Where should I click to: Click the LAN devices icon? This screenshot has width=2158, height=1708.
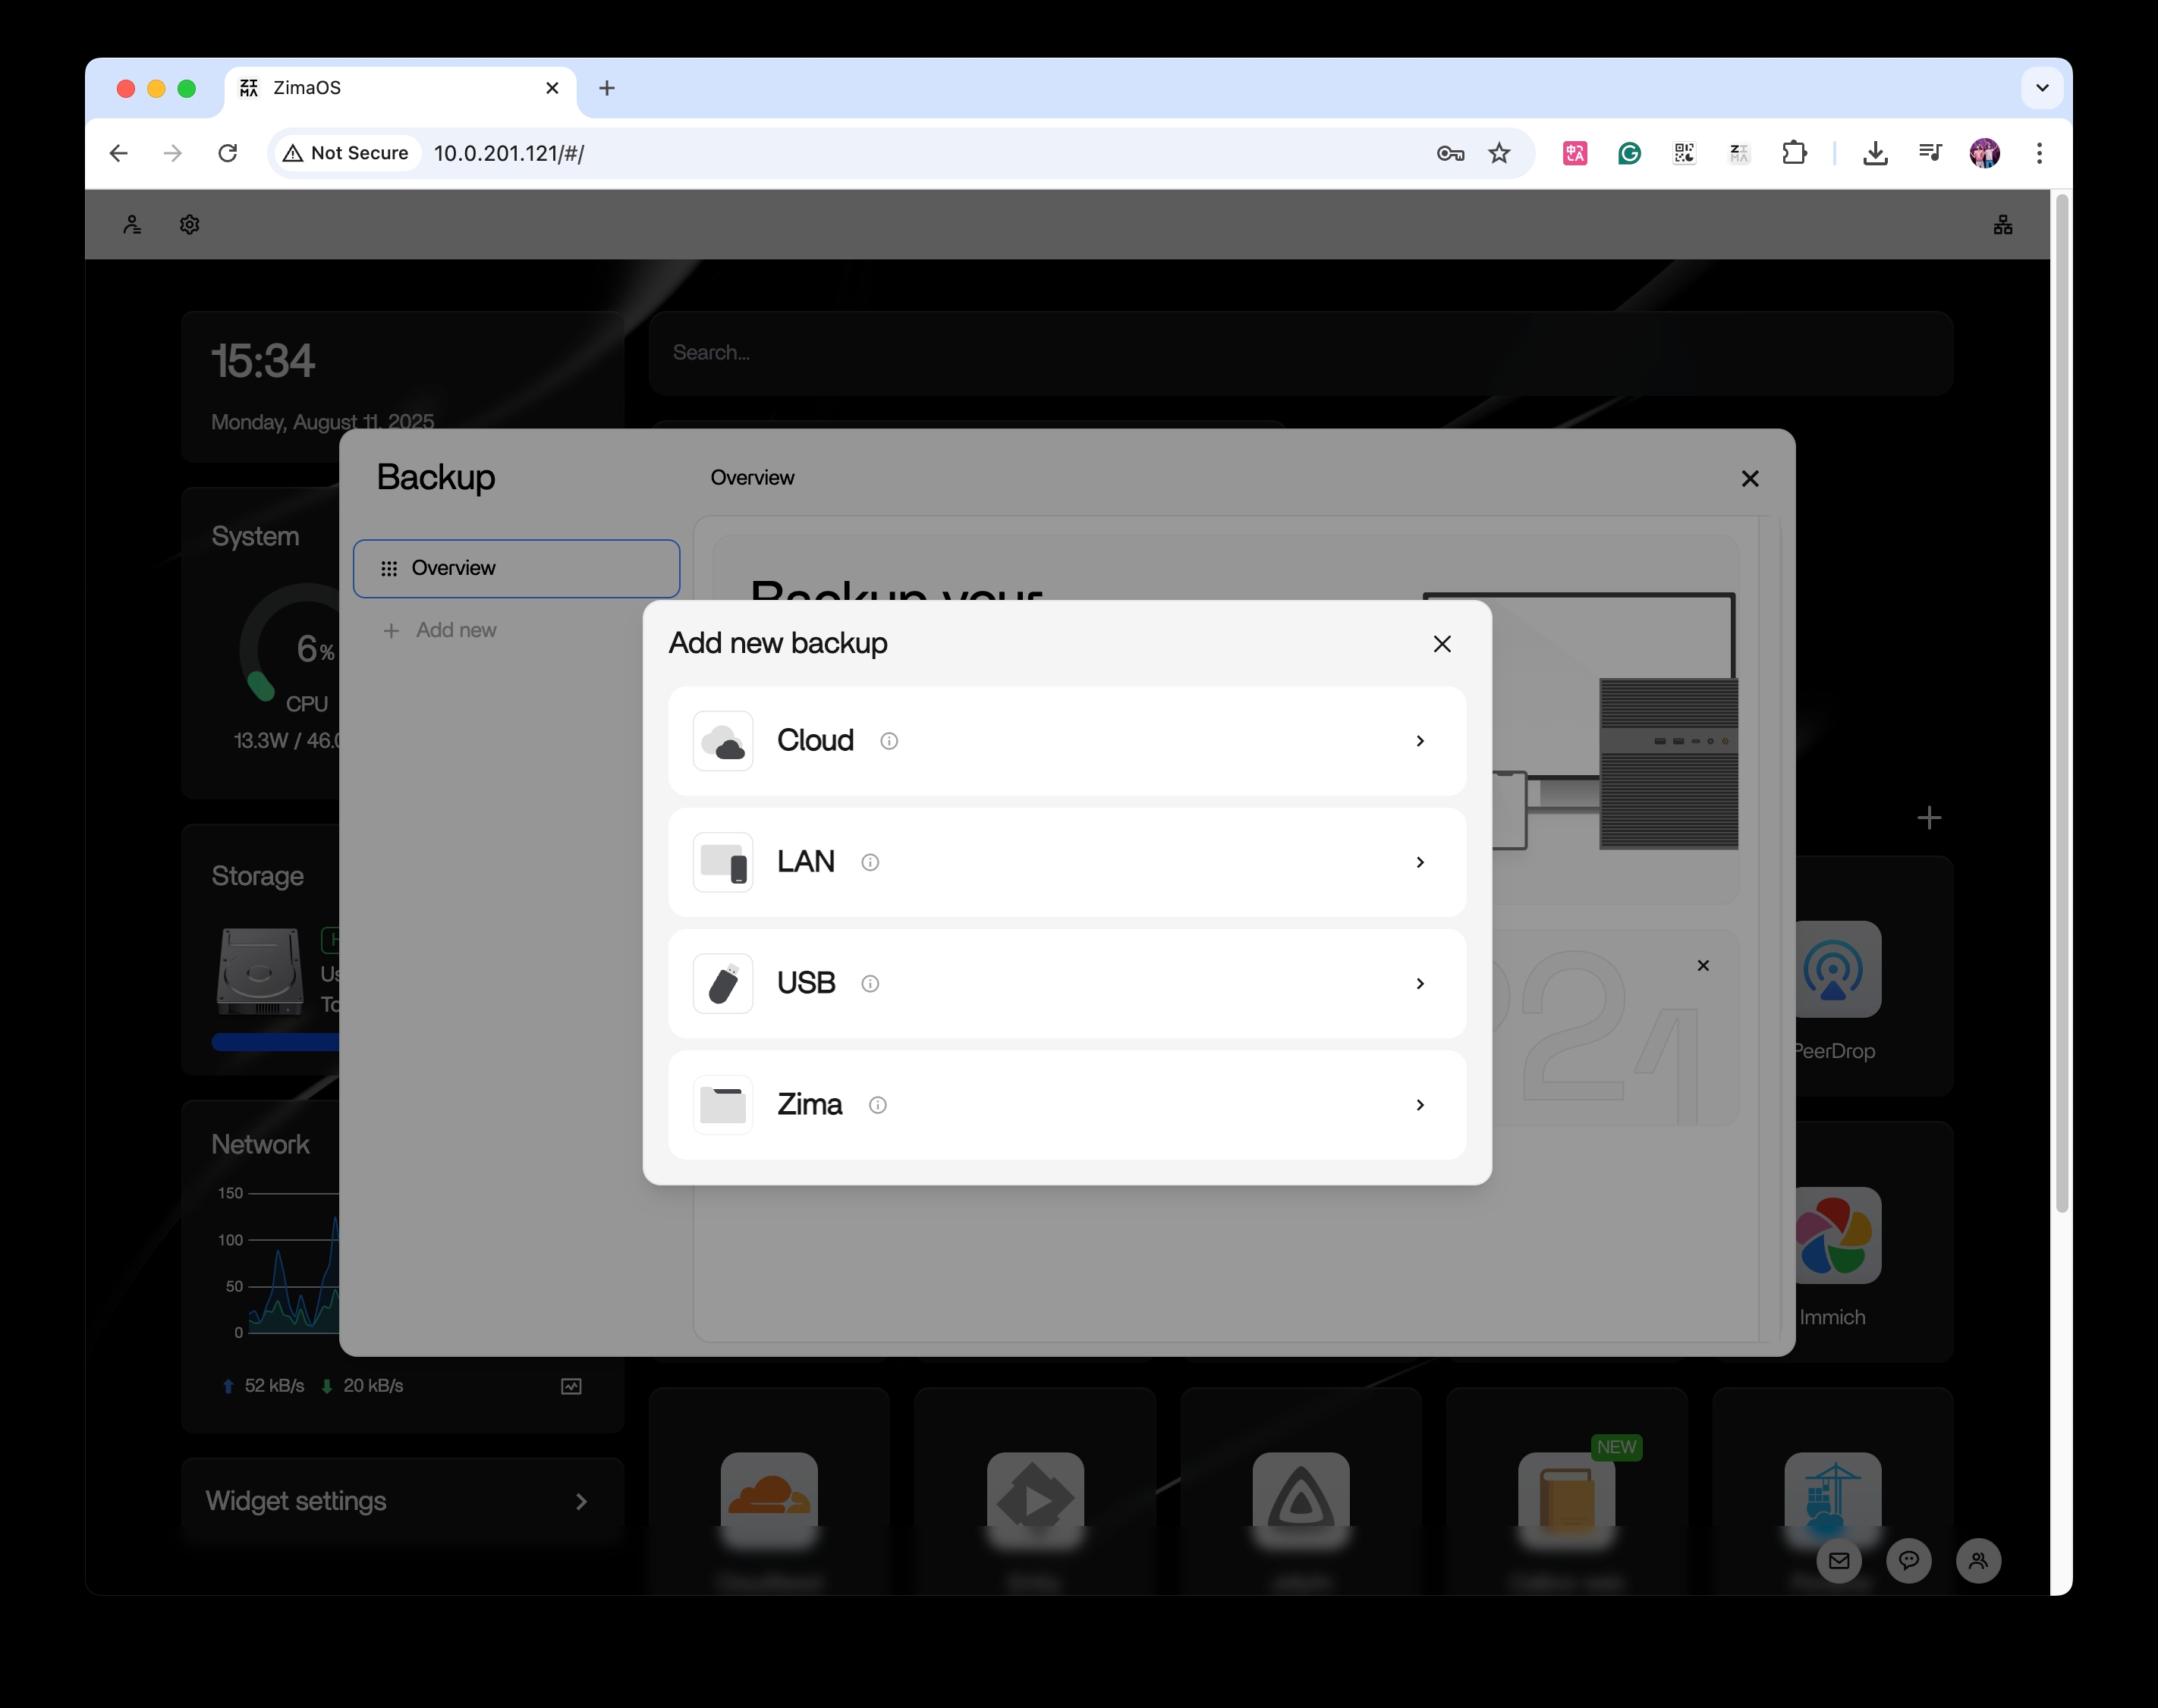[x=722, y=862]
